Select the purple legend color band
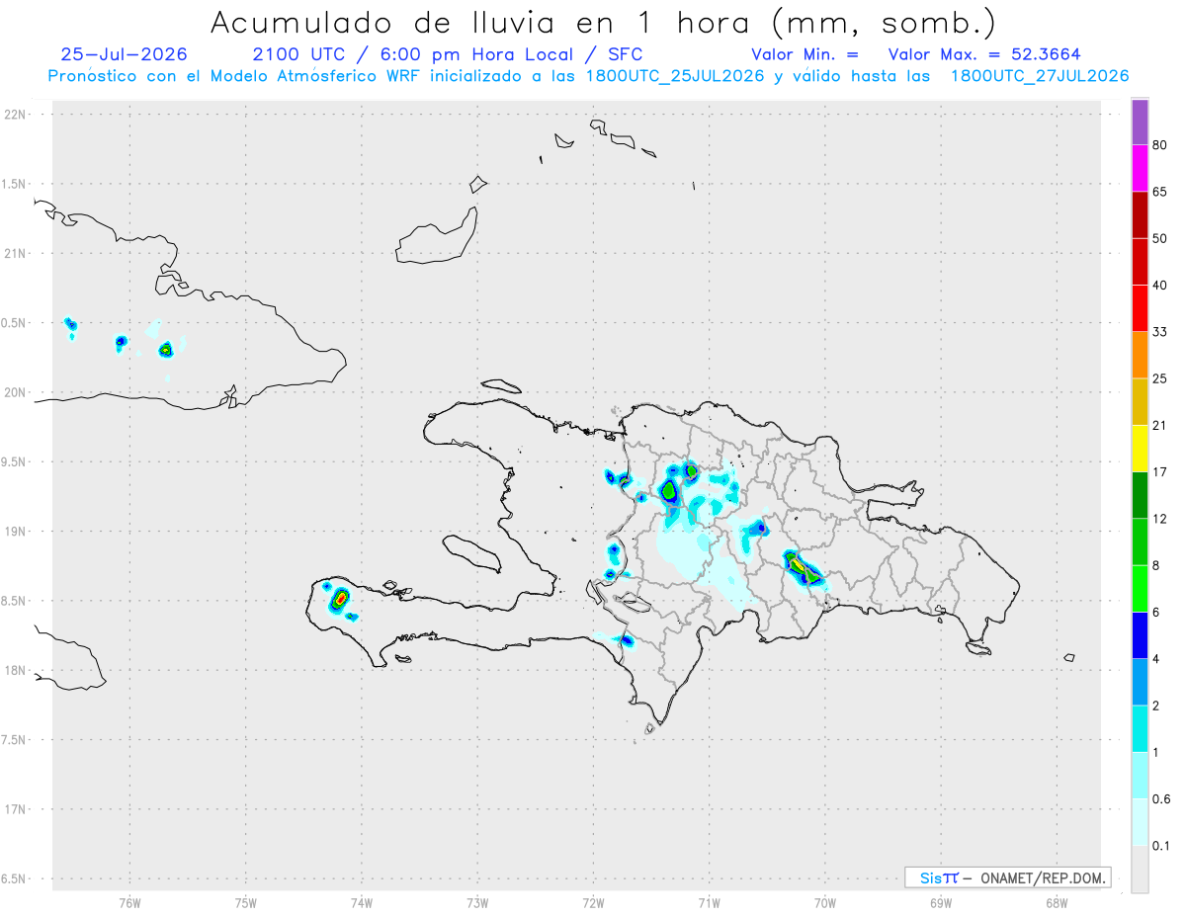Screen dimensions: 1186x916 [x=1140, y=123]
